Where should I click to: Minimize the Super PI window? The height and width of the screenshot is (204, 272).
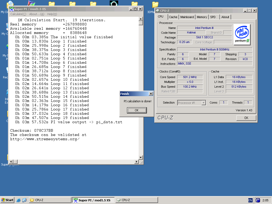(131, 9)
